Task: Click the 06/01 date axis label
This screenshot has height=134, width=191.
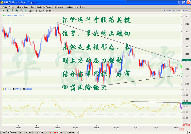Action: [96, 128]
